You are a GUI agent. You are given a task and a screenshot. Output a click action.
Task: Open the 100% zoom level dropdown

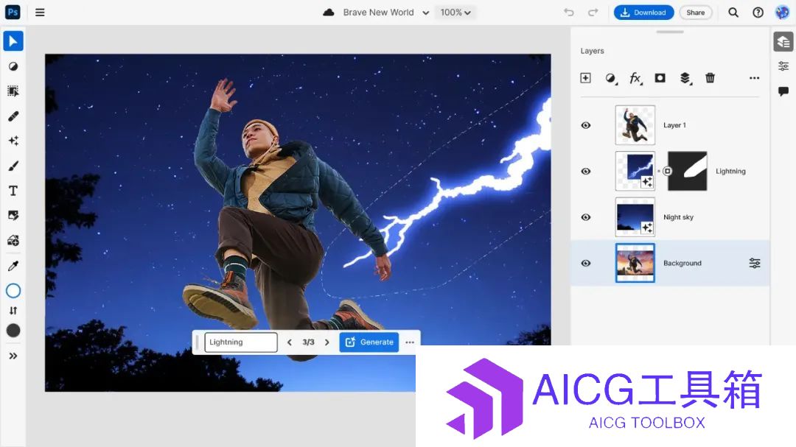(x=455, y=13)
